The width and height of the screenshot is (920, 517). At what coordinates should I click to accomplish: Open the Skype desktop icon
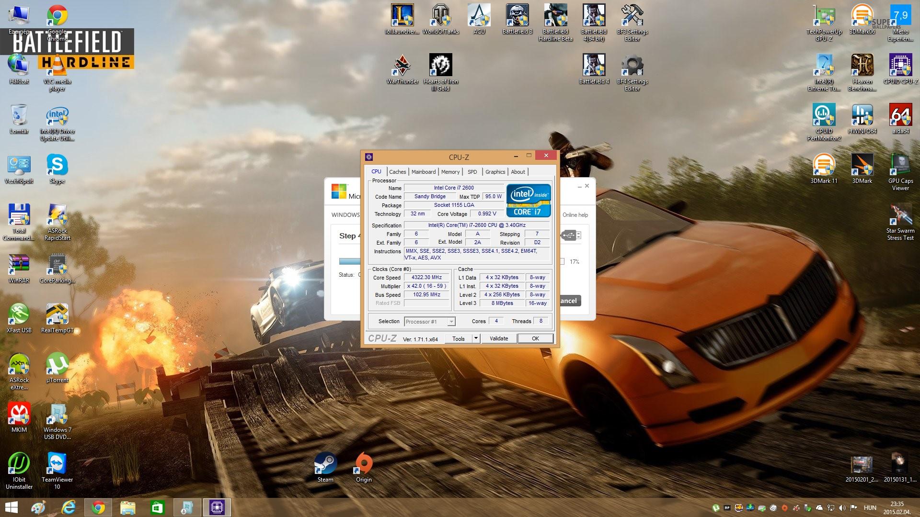tap(57, 169)
